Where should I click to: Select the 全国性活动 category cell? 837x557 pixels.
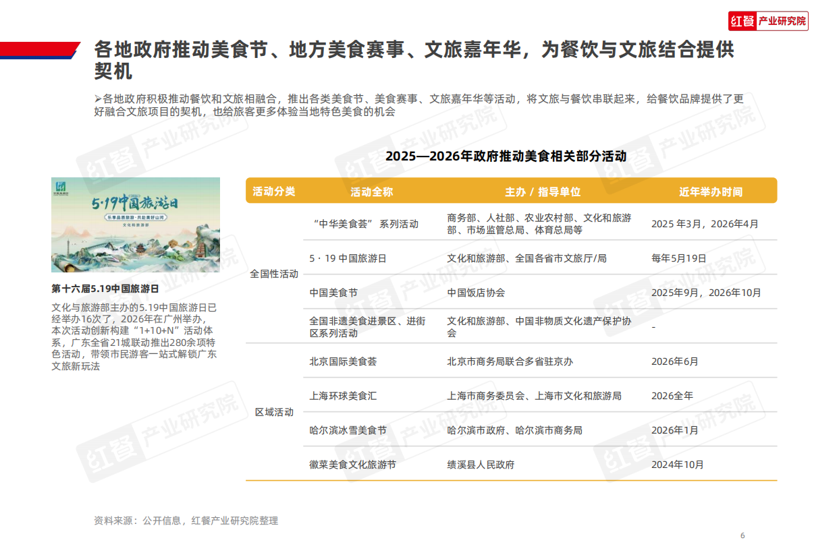click(274, 274)
